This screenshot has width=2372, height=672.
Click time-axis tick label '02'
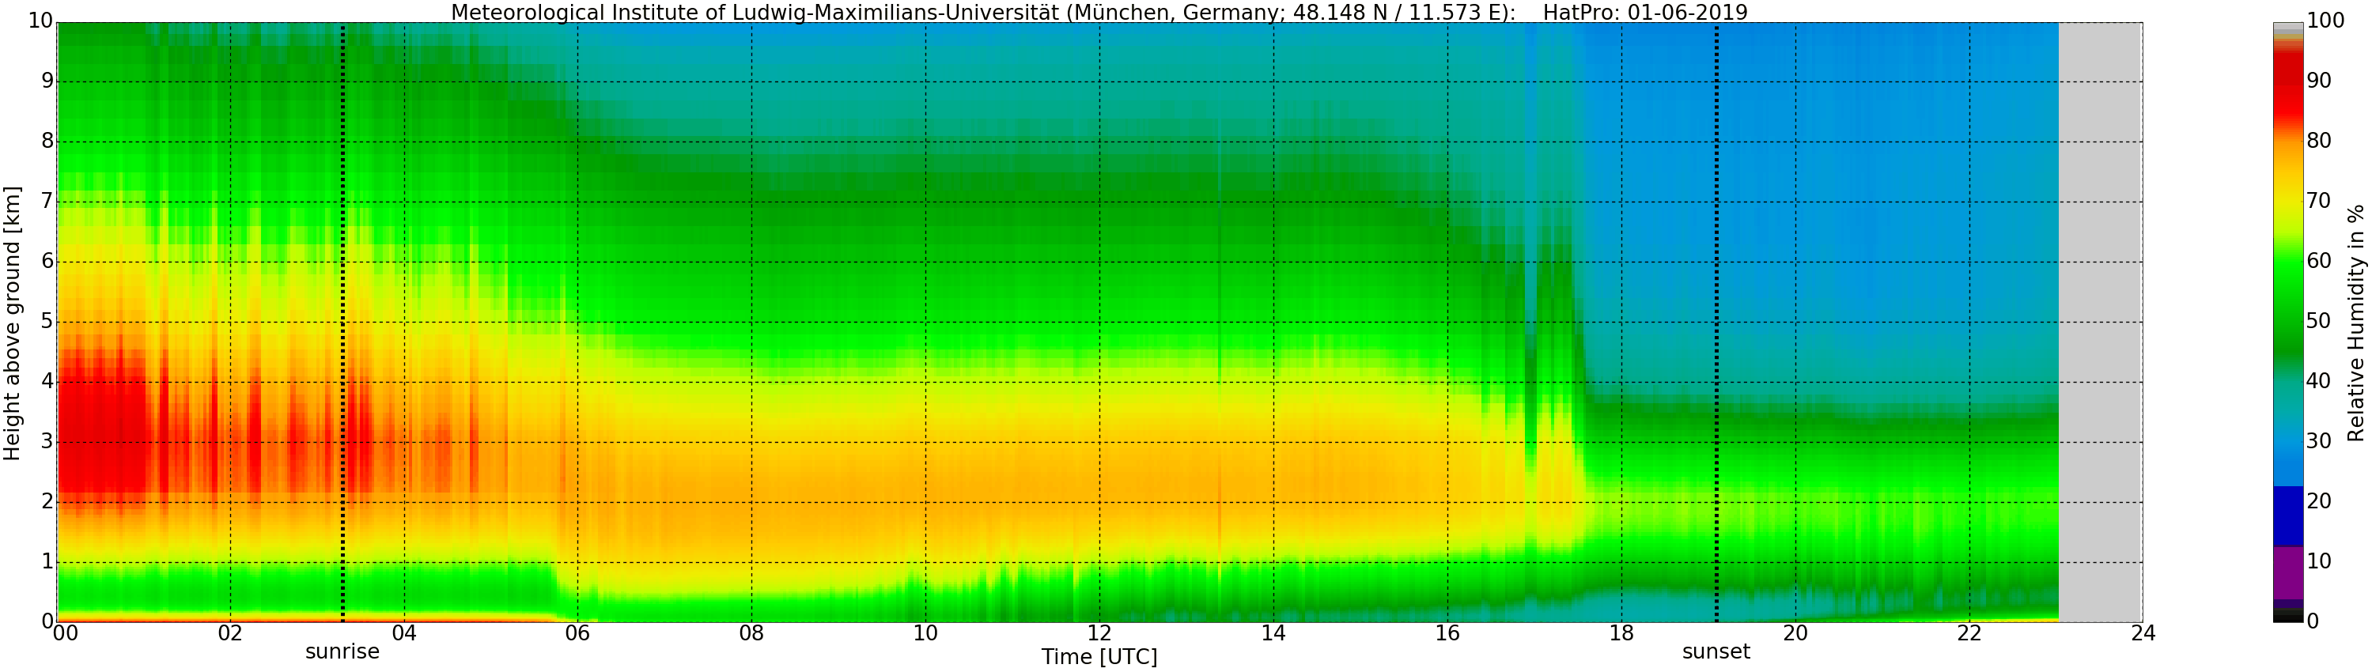(x=230, y=633)
